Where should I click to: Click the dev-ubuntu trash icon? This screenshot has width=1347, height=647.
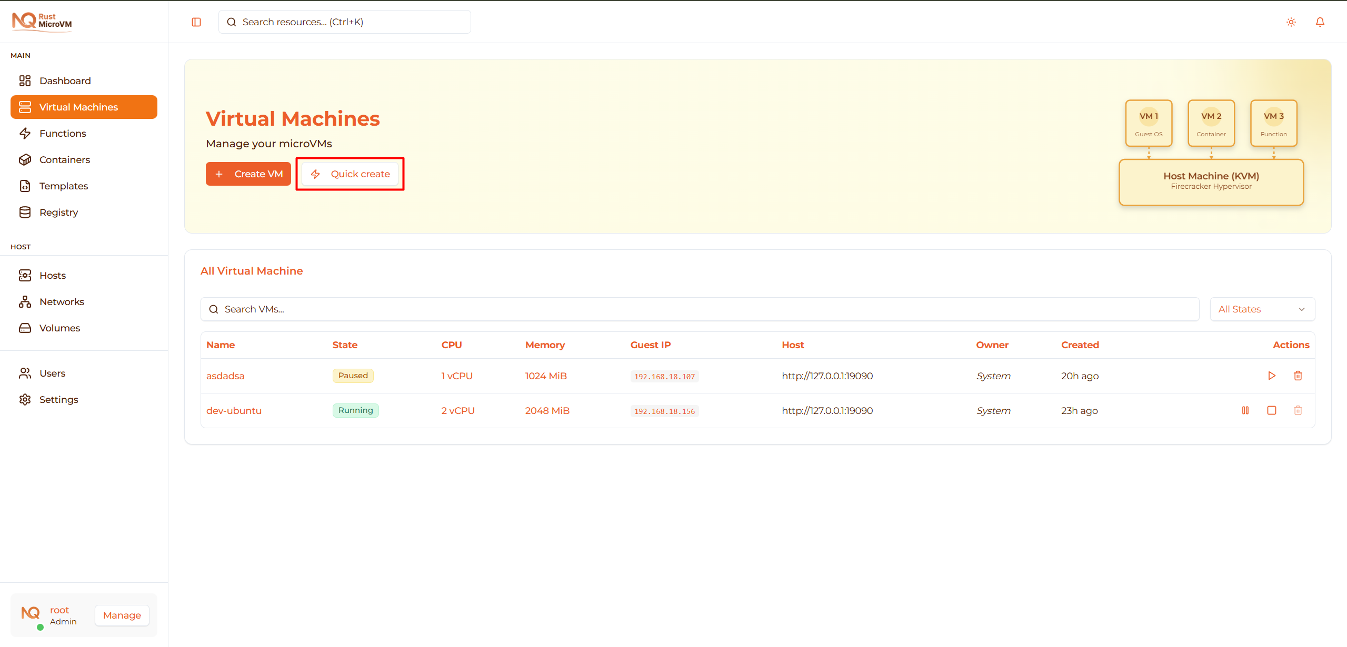click(x=1298, y=410)
